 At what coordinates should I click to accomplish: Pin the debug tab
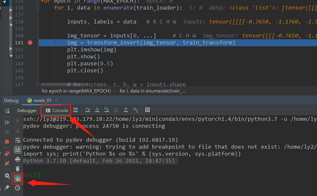pyautogui.click(x=7, y=187)
